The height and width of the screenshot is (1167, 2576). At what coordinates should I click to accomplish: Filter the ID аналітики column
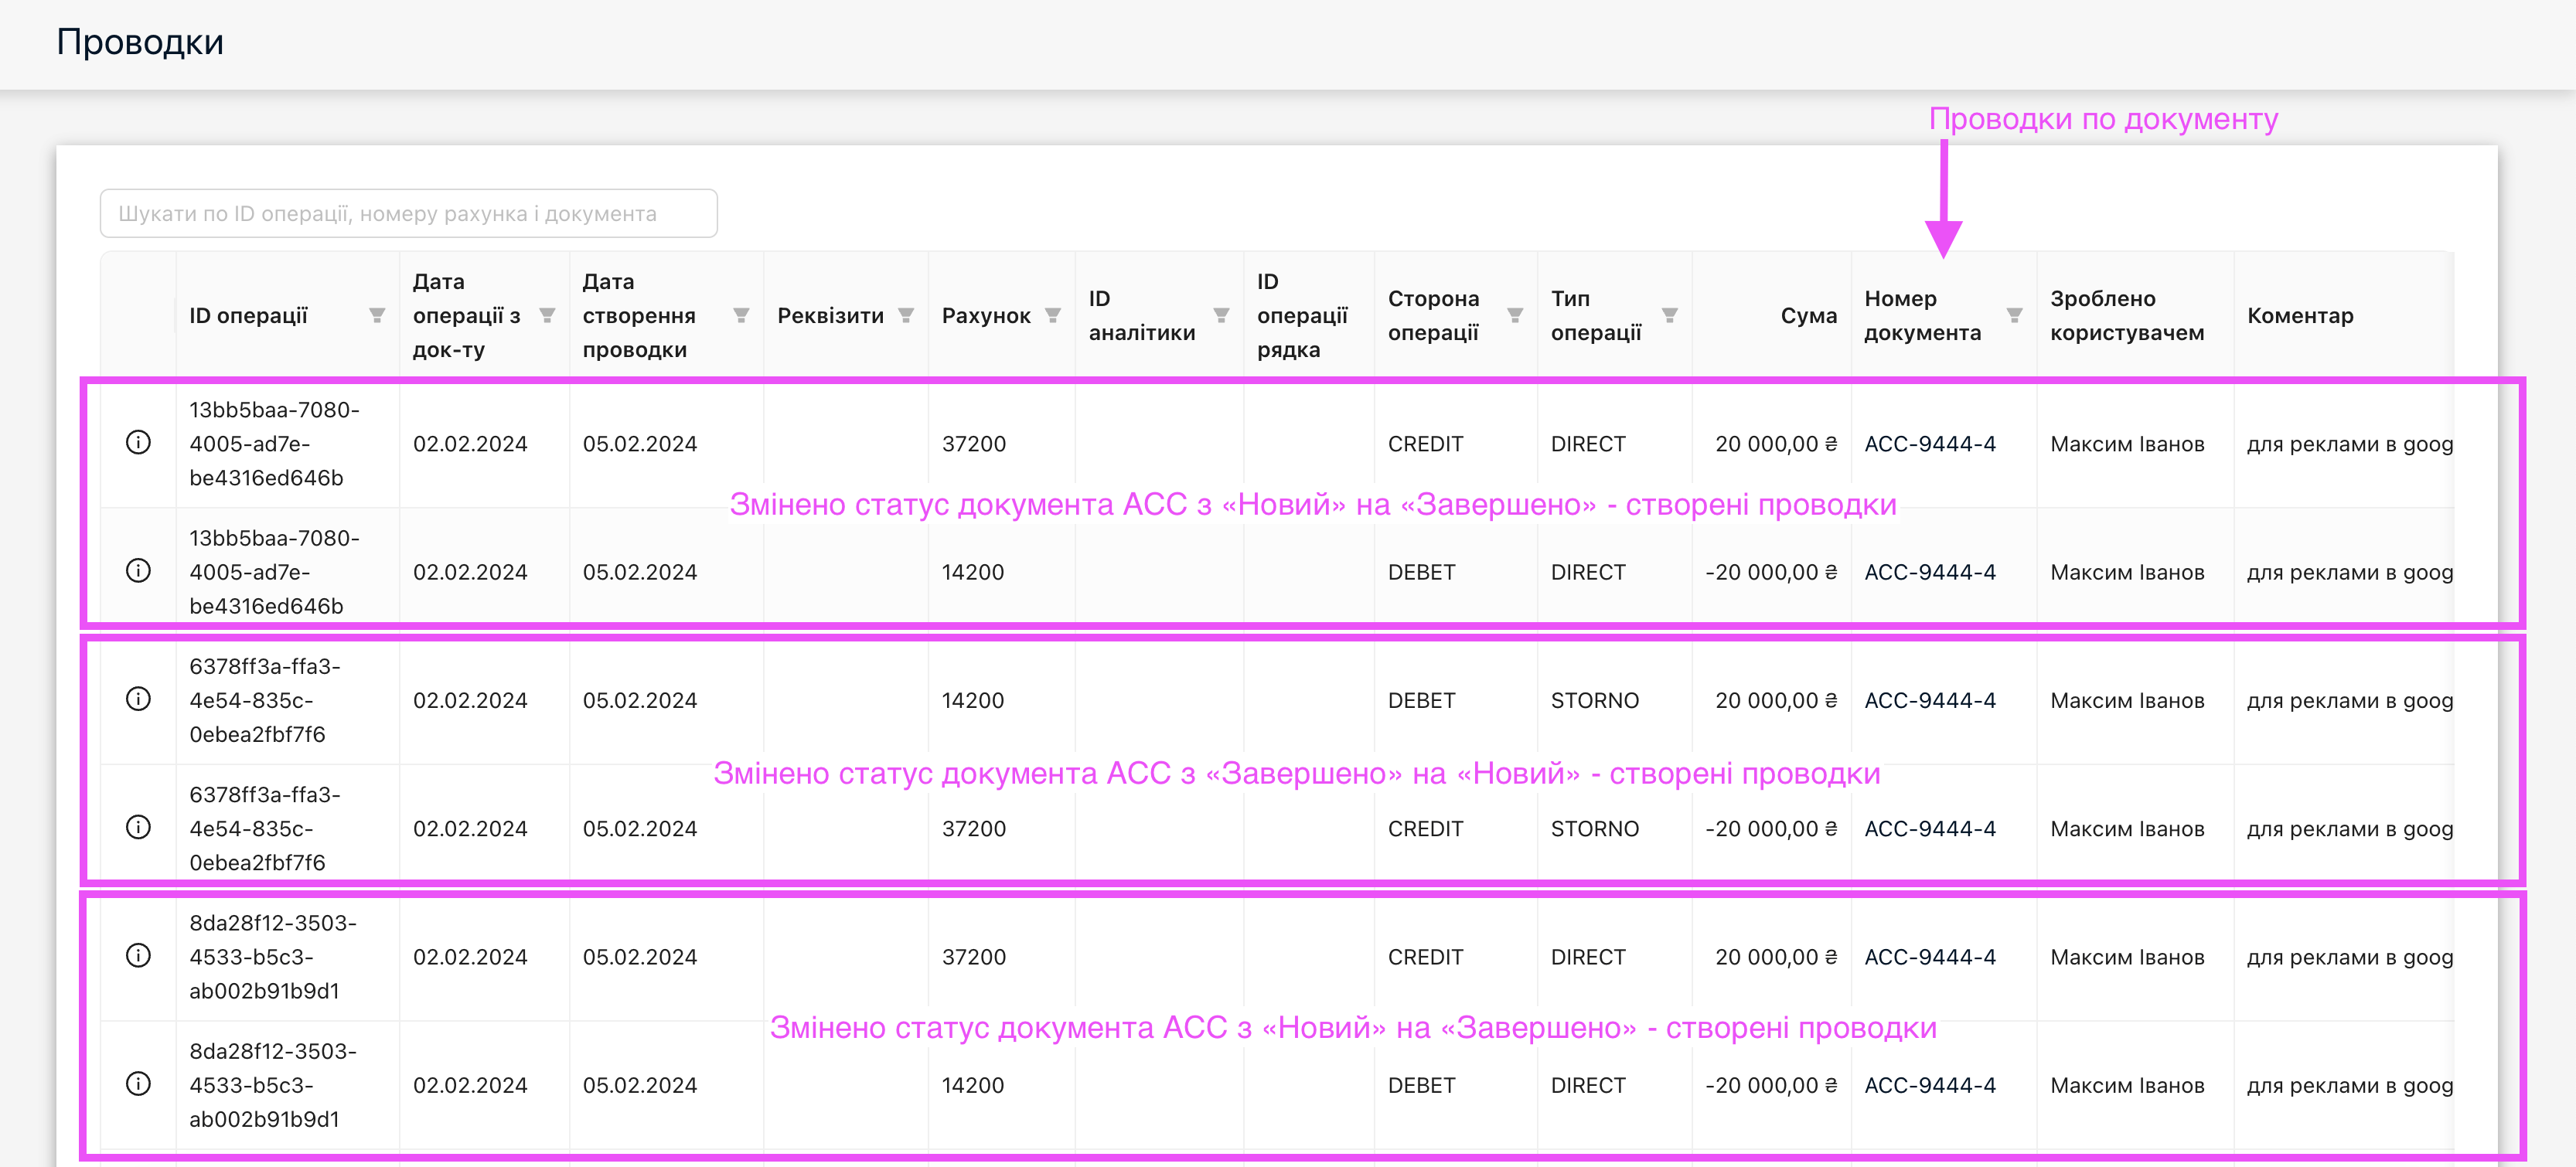(x=1221, y=316)
